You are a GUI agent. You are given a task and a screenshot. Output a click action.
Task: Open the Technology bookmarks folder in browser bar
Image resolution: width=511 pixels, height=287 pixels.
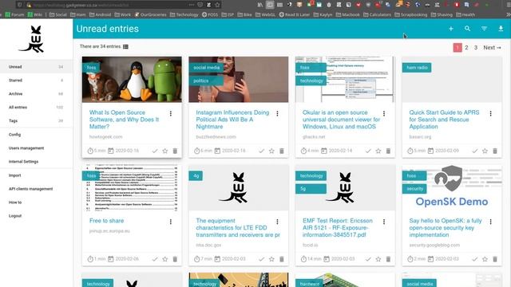184,14
